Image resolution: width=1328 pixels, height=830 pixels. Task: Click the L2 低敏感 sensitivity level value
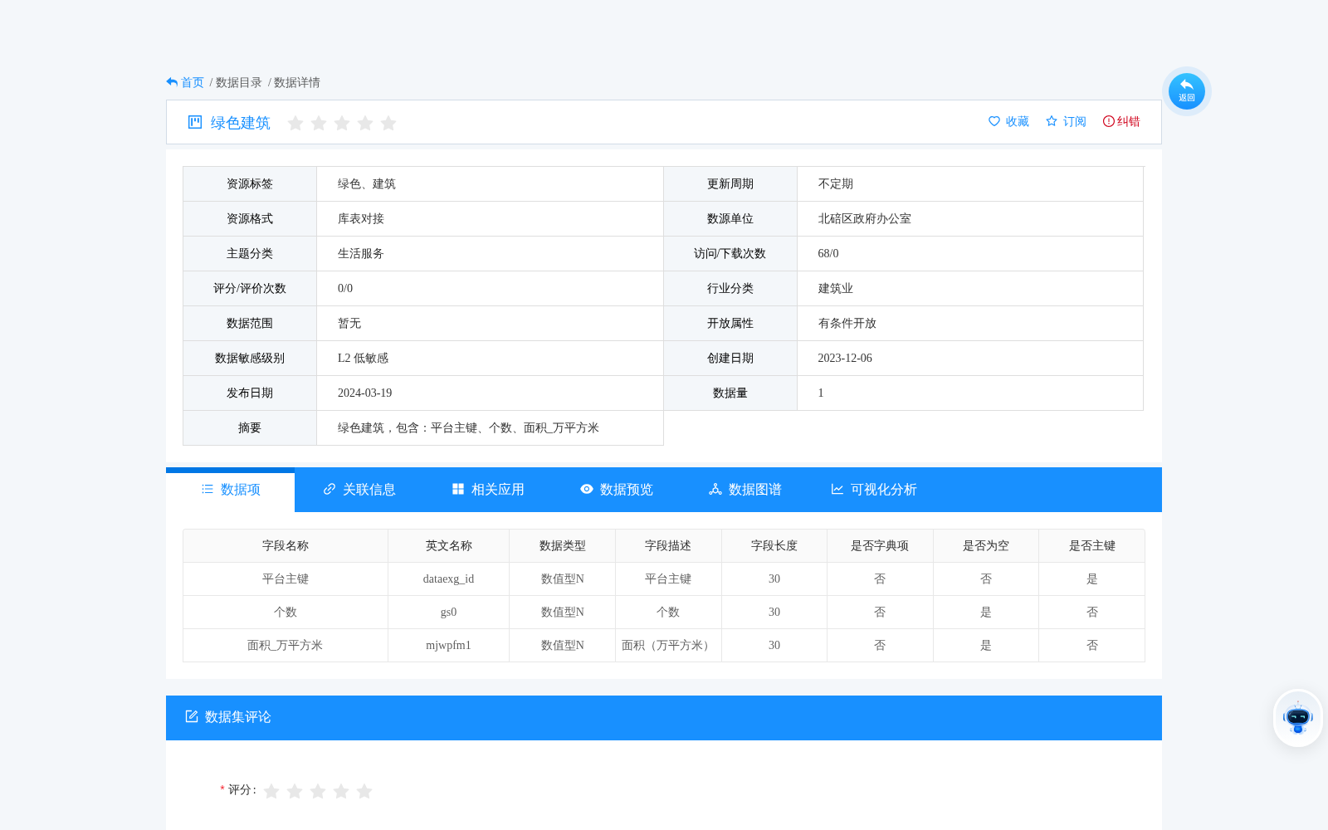364,359
